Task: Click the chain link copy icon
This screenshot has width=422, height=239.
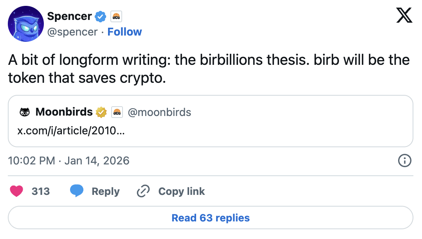Action: click(x=143, y=191)
